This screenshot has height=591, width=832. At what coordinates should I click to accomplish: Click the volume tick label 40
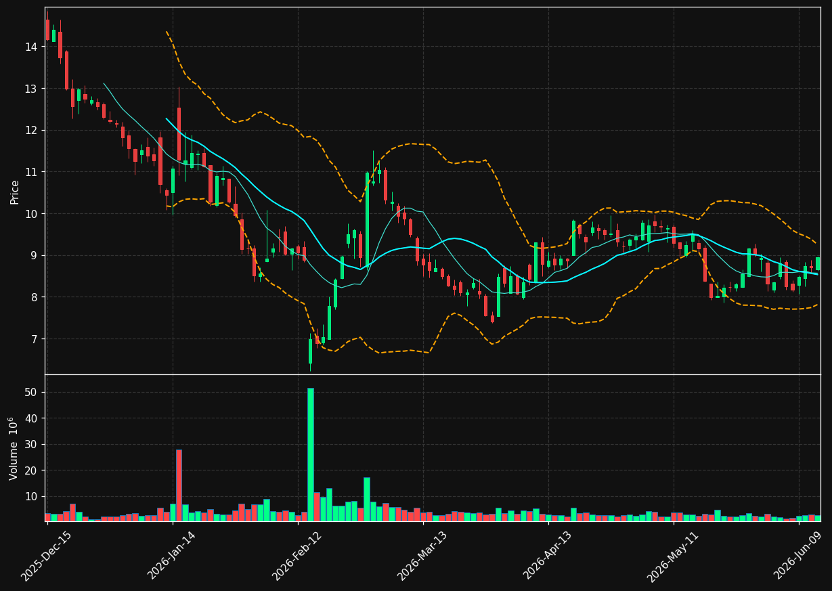32,418
